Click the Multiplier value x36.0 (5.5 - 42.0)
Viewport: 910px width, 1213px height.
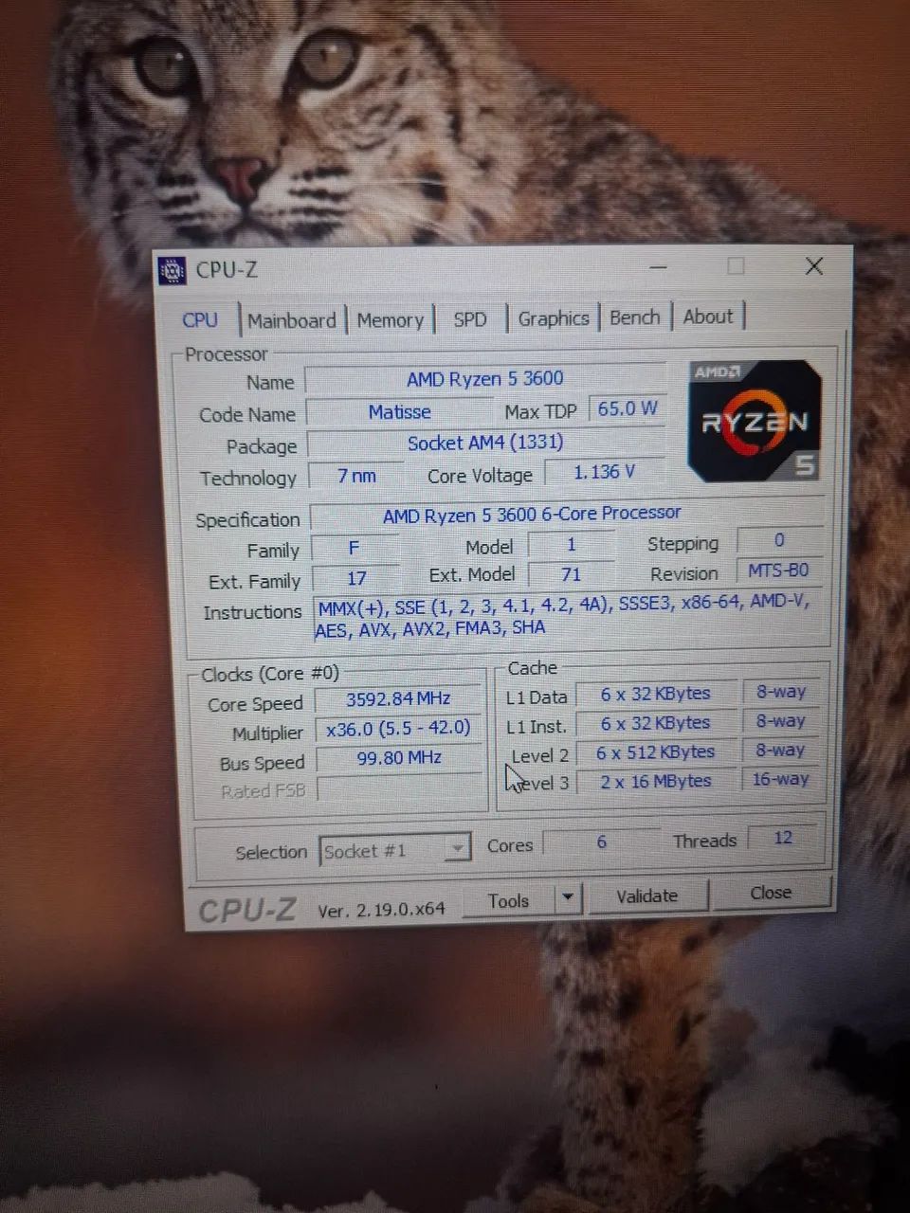click(x=398, y=728)
